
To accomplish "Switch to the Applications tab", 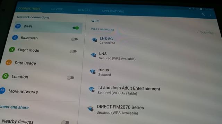I will coord(113,11).
